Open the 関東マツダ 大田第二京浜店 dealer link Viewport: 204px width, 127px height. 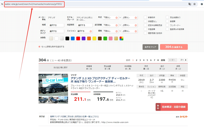pos(62,117)
